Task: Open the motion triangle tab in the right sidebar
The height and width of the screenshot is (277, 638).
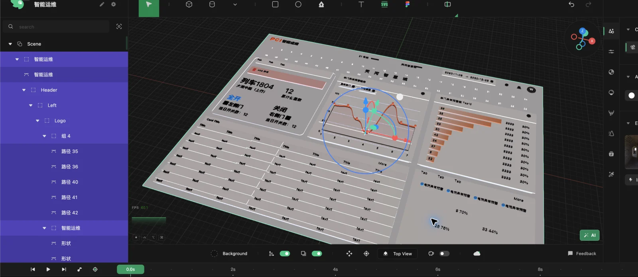Action: click(611, 133)
